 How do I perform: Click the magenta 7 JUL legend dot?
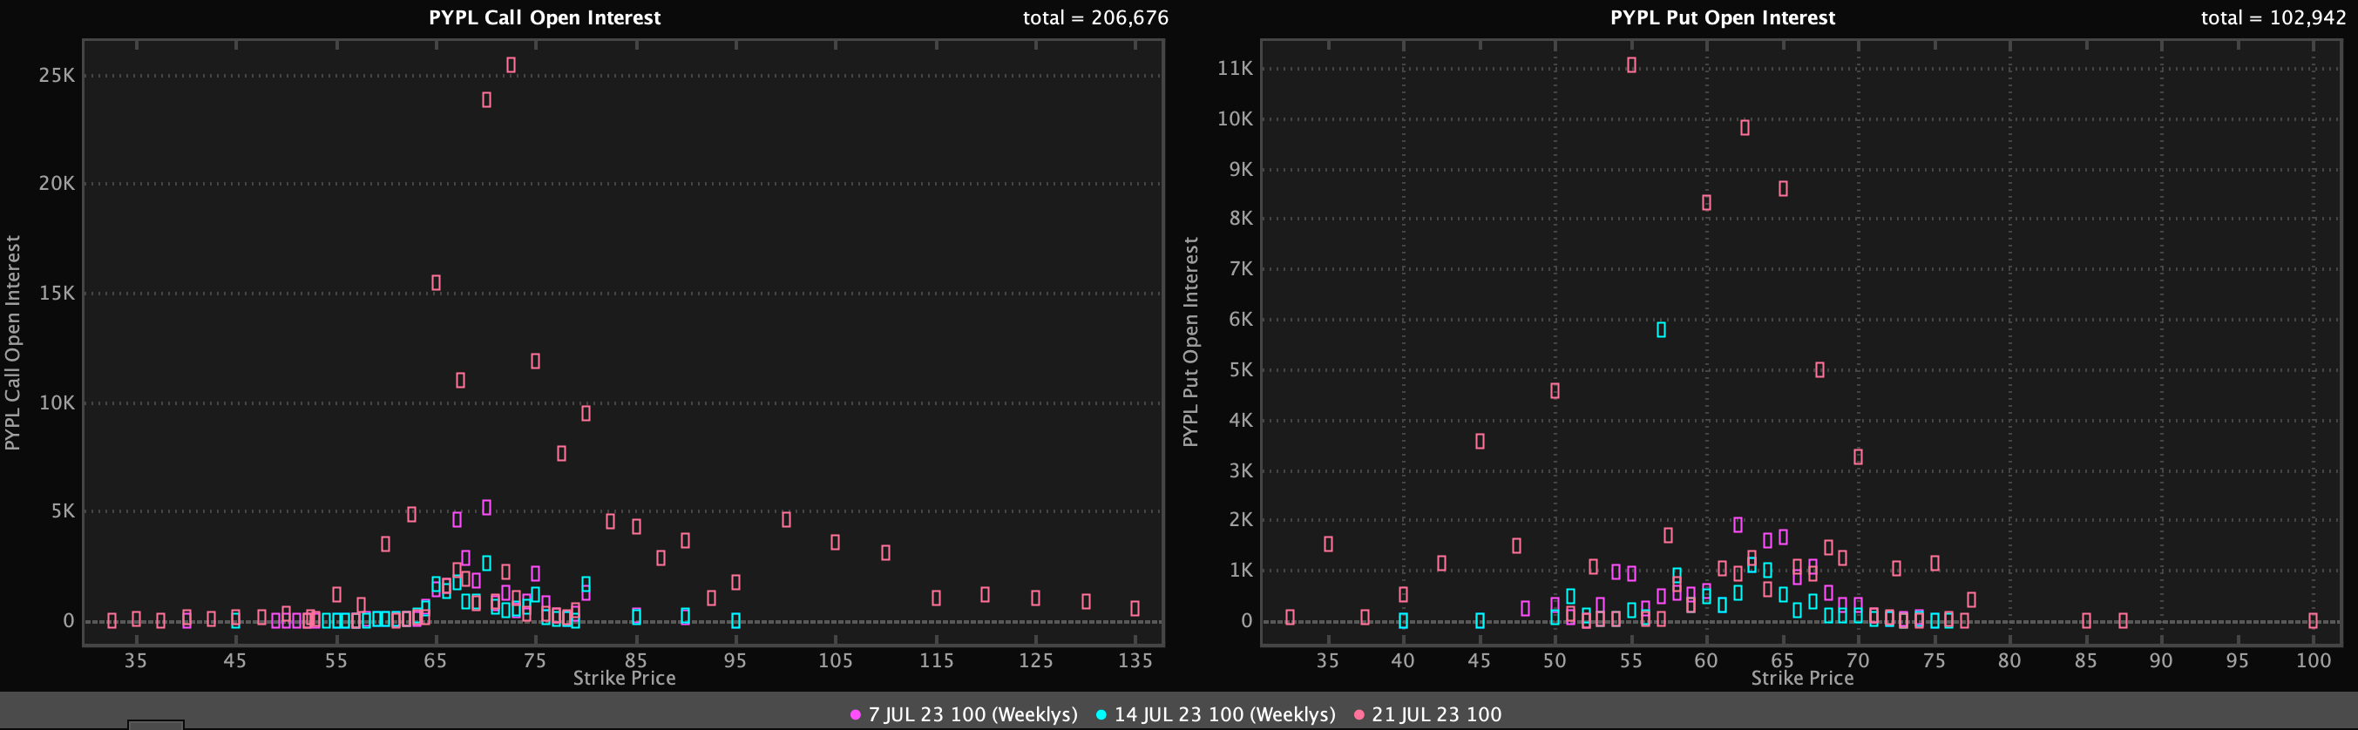(855, 715)
